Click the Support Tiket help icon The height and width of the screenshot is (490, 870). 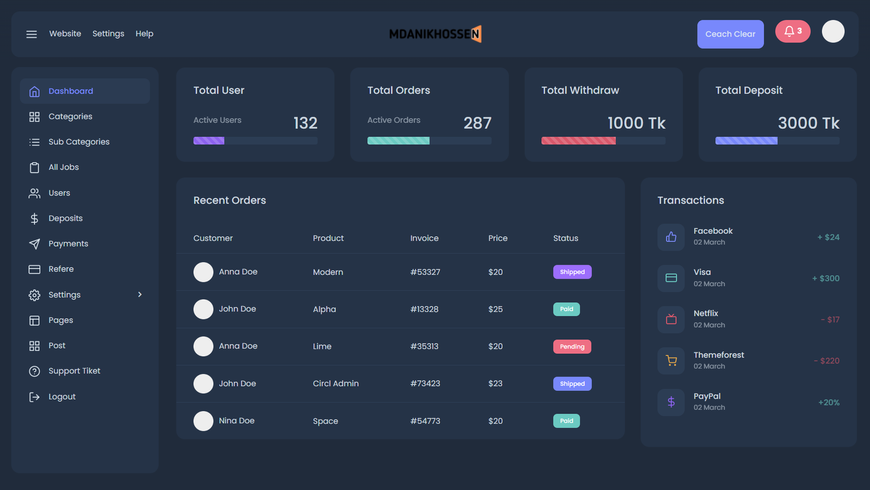(x=34, y=372)
